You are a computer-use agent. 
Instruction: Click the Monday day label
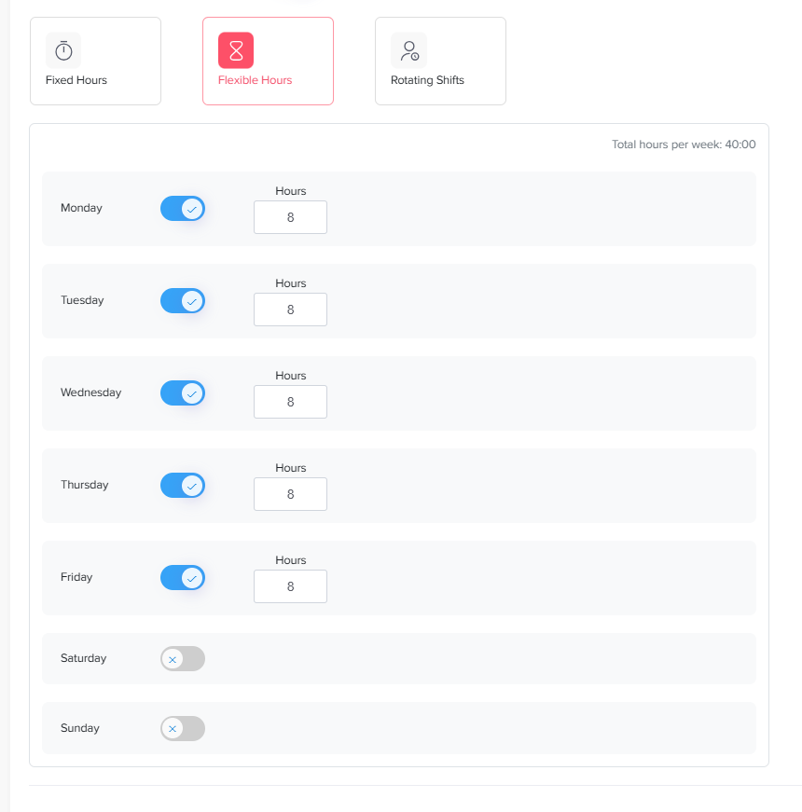click(81, 208)
